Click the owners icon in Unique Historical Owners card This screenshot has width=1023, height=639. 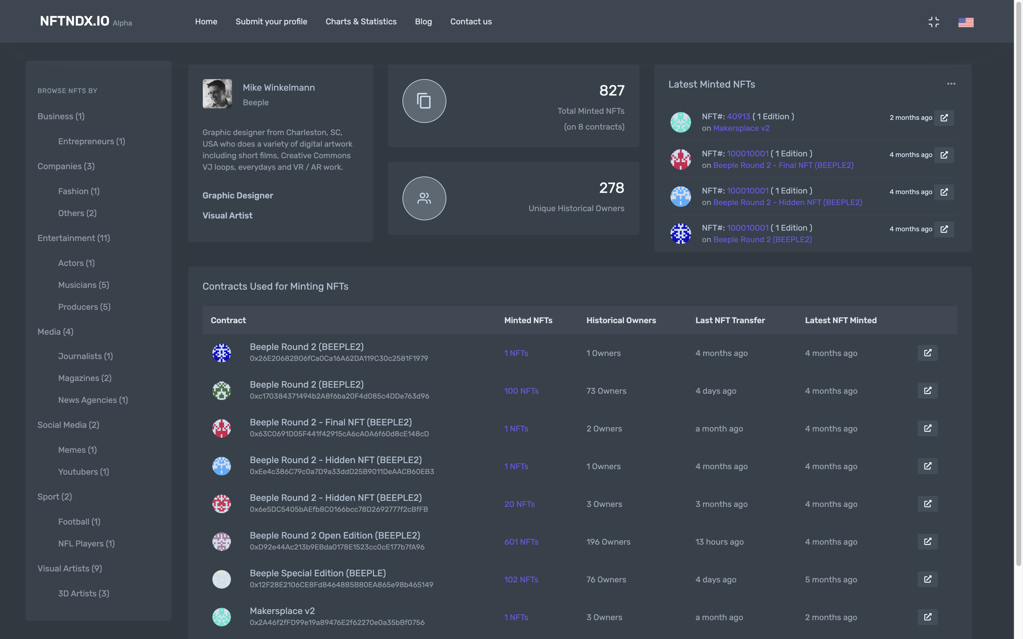point(424,198)
